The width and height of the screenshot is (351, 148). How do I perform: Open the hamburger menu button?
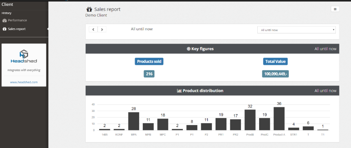335,9
